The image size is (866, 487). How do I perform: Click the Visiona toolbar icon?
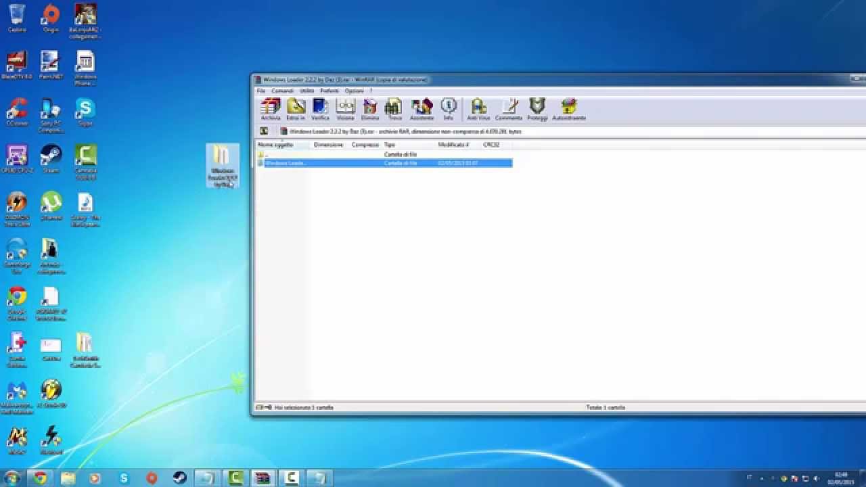[345, 109]
